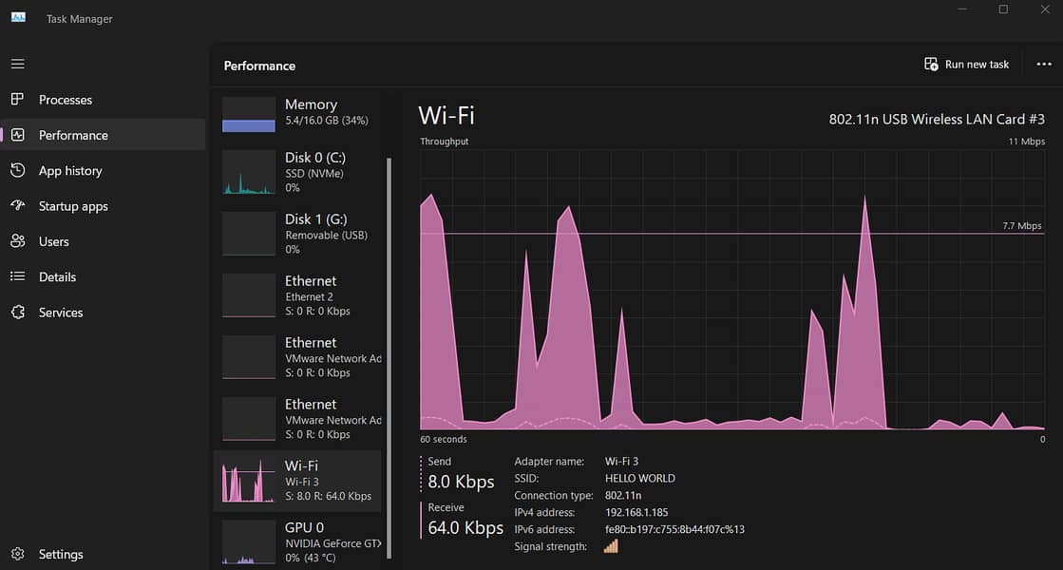Image resolution: width=1063 pixels, height=570 pixels.
Task: Click the Processes sidebar icon
Action: coord(18,99)
